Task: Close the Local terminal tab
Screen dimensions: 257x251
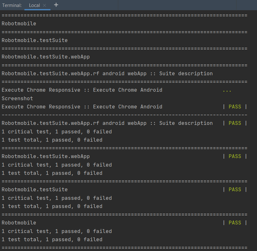Action: click(44, 5)
